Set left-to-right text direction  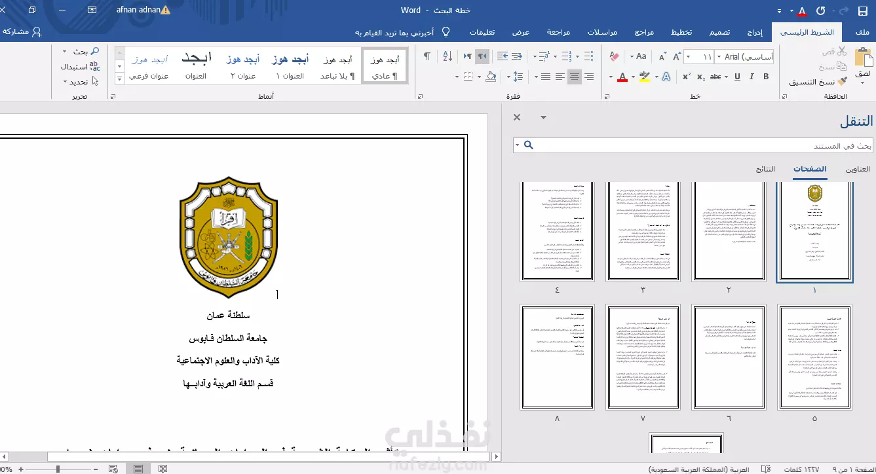click(x=468, y=56)
